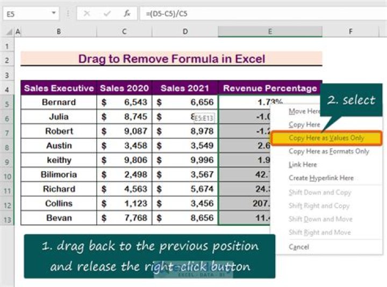
Task: Click the cell containing 'keithy'
Action: (x=59, y=160)
